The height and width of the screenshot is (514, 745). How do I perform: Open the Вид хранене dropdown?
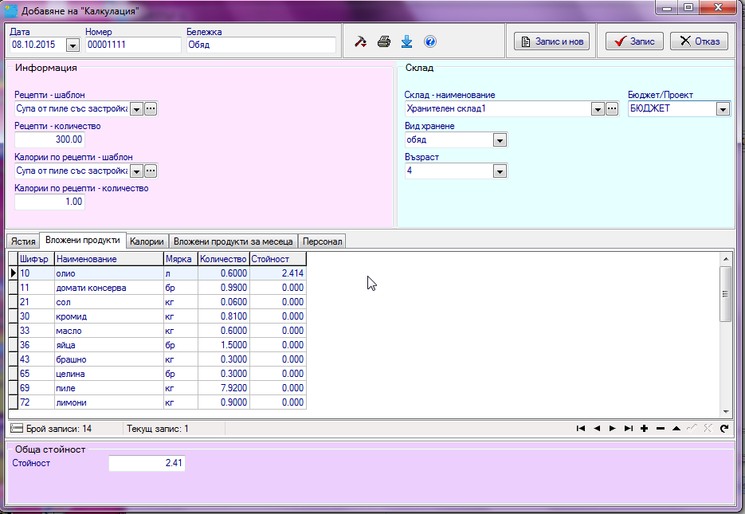pos(500,140)
